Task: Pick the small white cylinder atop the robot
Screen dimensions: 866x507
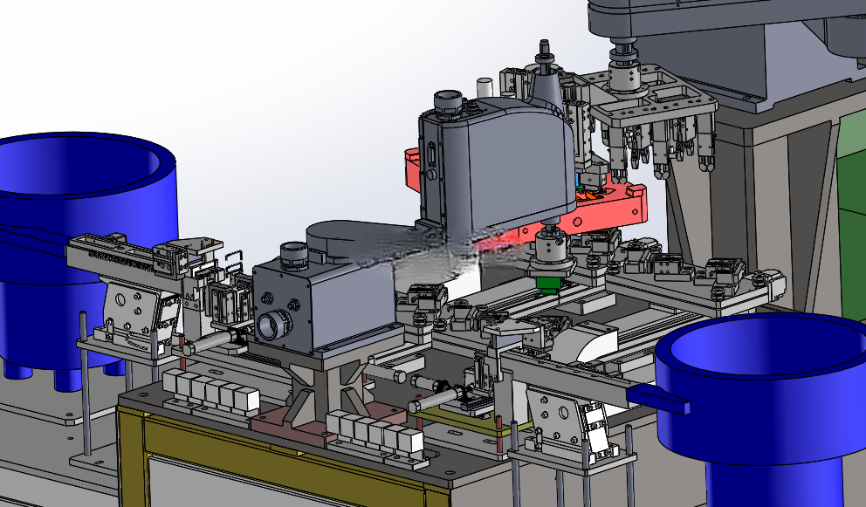Action: [485, 88]
